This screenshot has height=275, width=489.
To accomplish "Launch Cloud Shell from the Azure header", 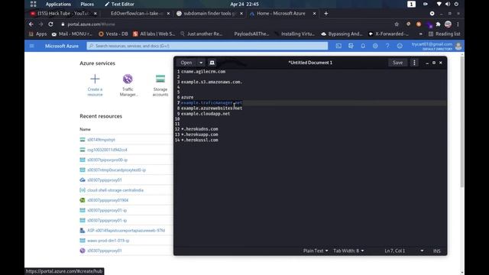I will [338, 46].
